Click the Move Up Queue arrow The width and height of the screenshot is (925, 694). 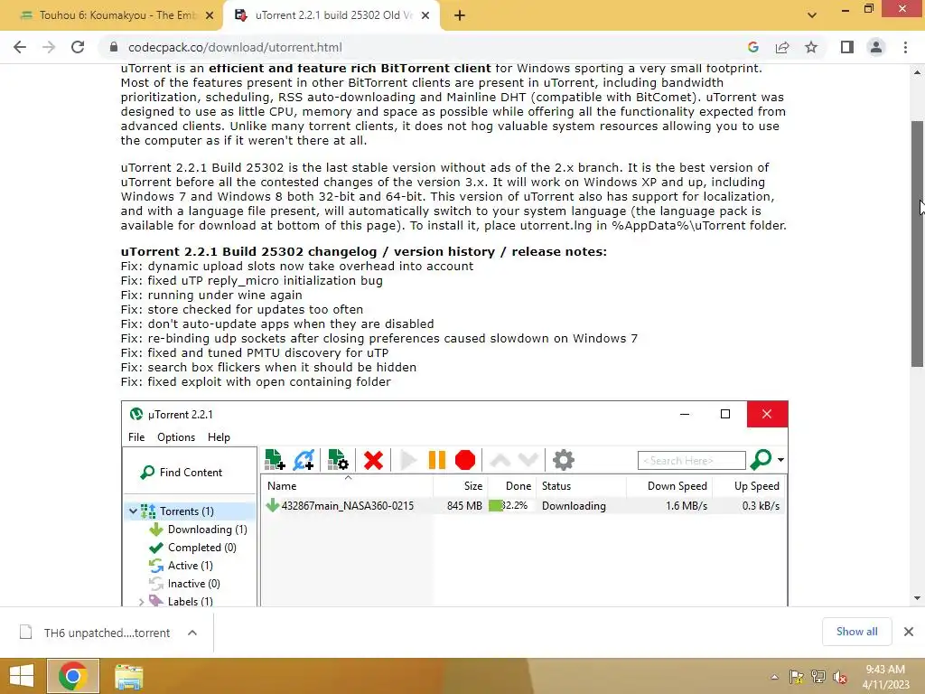tap(500, 460)
